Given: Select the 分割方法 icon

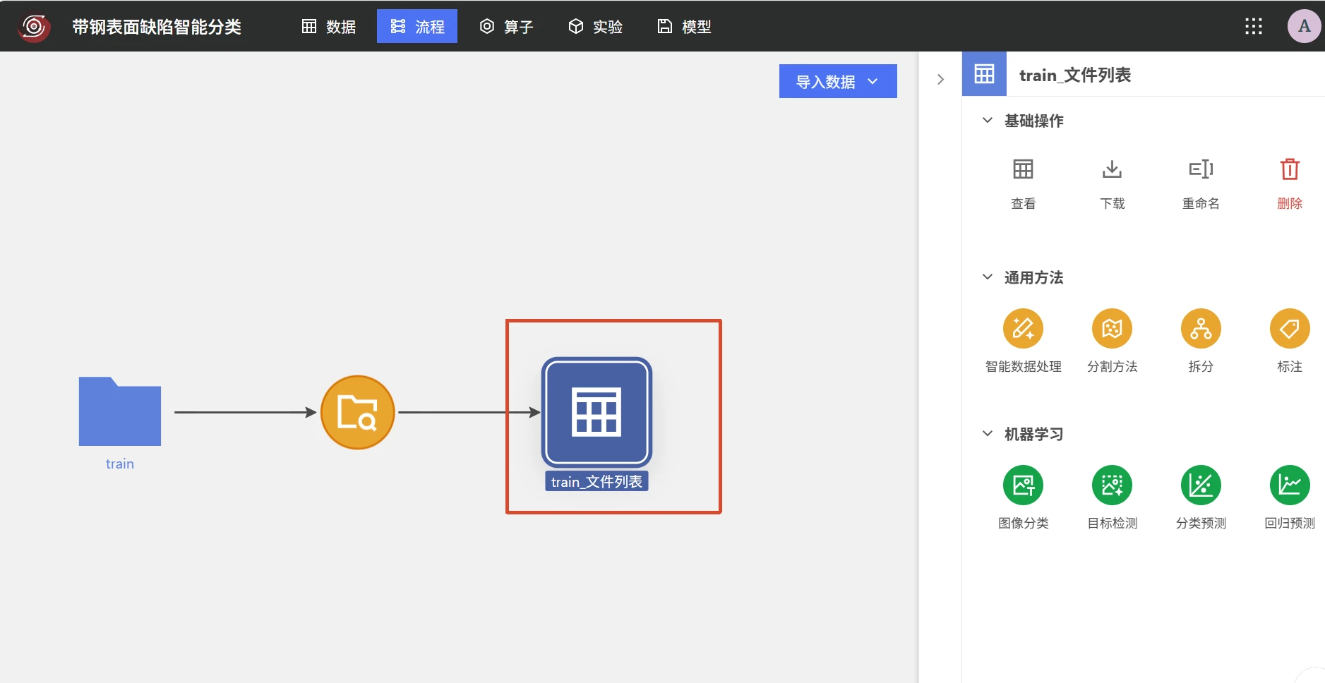Looking at the screenshot, I should tap(1112, 329).
